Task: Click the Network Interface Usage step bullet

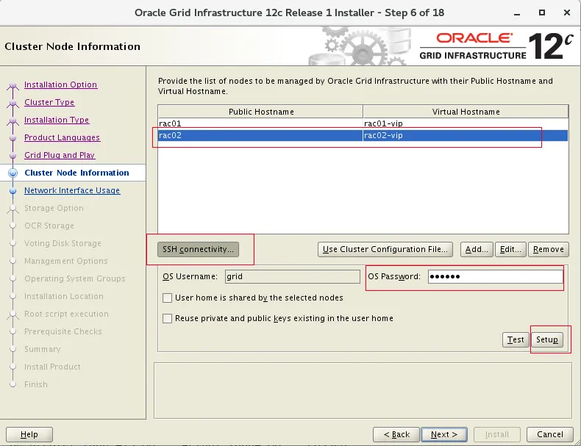Action: [13, 190]
